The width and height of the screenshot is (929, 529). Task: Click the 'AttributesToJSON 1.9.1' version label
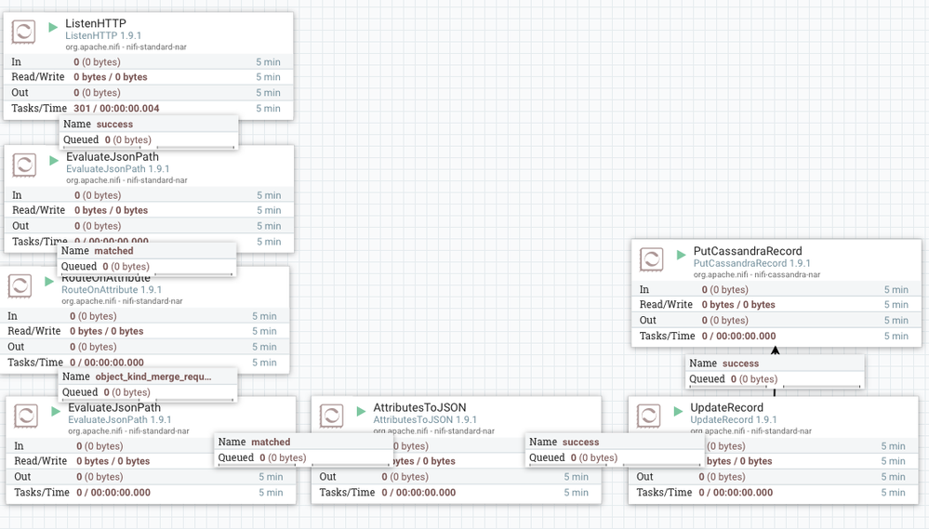click(x=425, y=419)
